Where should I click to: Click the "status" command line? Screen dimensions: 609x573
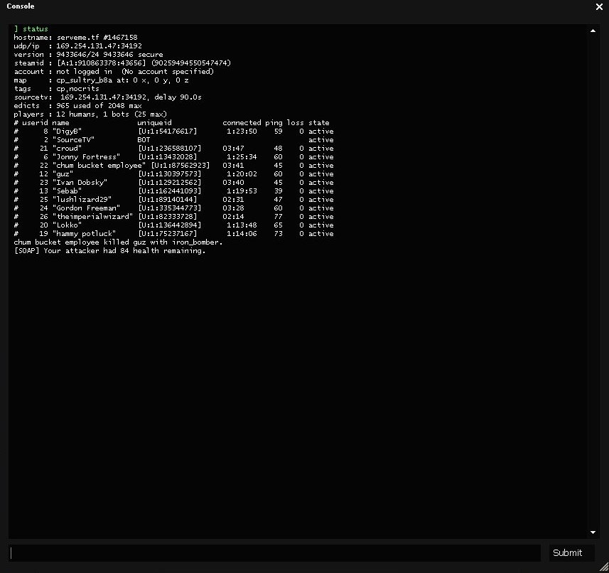34,29
